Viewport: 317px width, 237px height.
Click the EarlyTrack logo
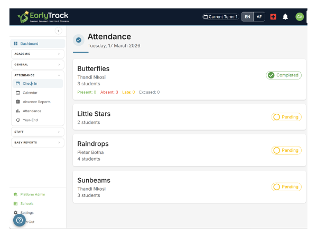pyautogui.click(x=43, y=17)
